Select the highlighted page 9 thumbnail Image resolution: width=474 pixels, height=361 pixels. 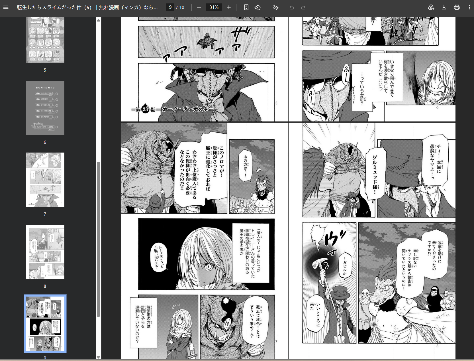click(45, 324)
